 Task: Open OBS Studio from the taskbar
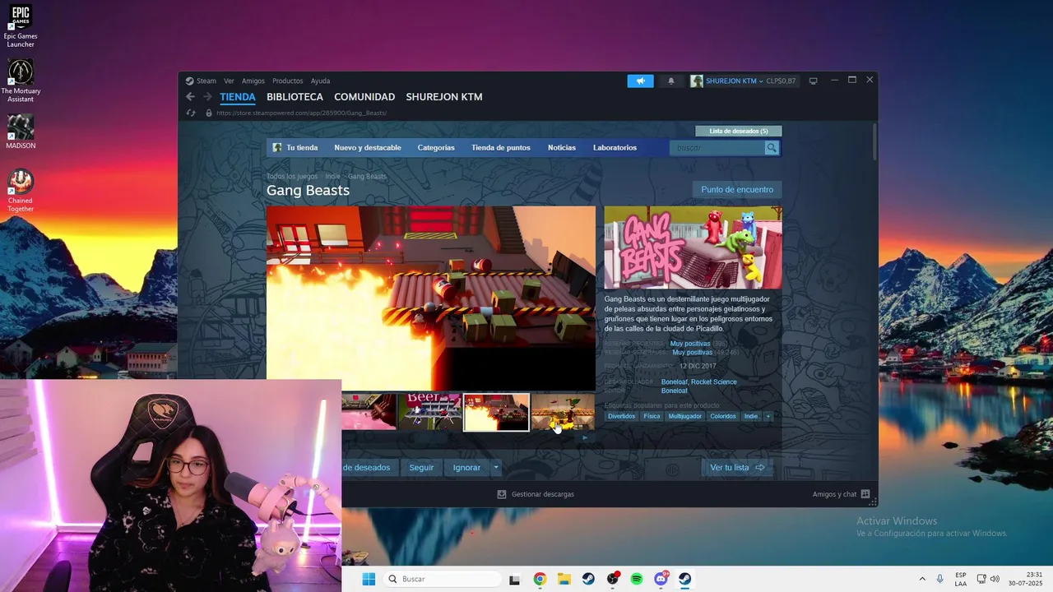coord(613,579)
